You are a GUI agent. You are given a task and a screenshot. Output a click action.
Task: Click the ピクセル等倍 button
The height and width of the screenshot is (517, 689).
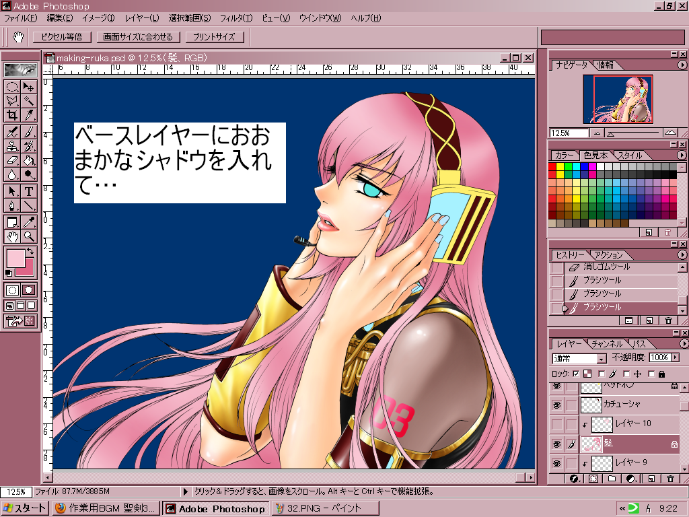click(x=62, y=37)
